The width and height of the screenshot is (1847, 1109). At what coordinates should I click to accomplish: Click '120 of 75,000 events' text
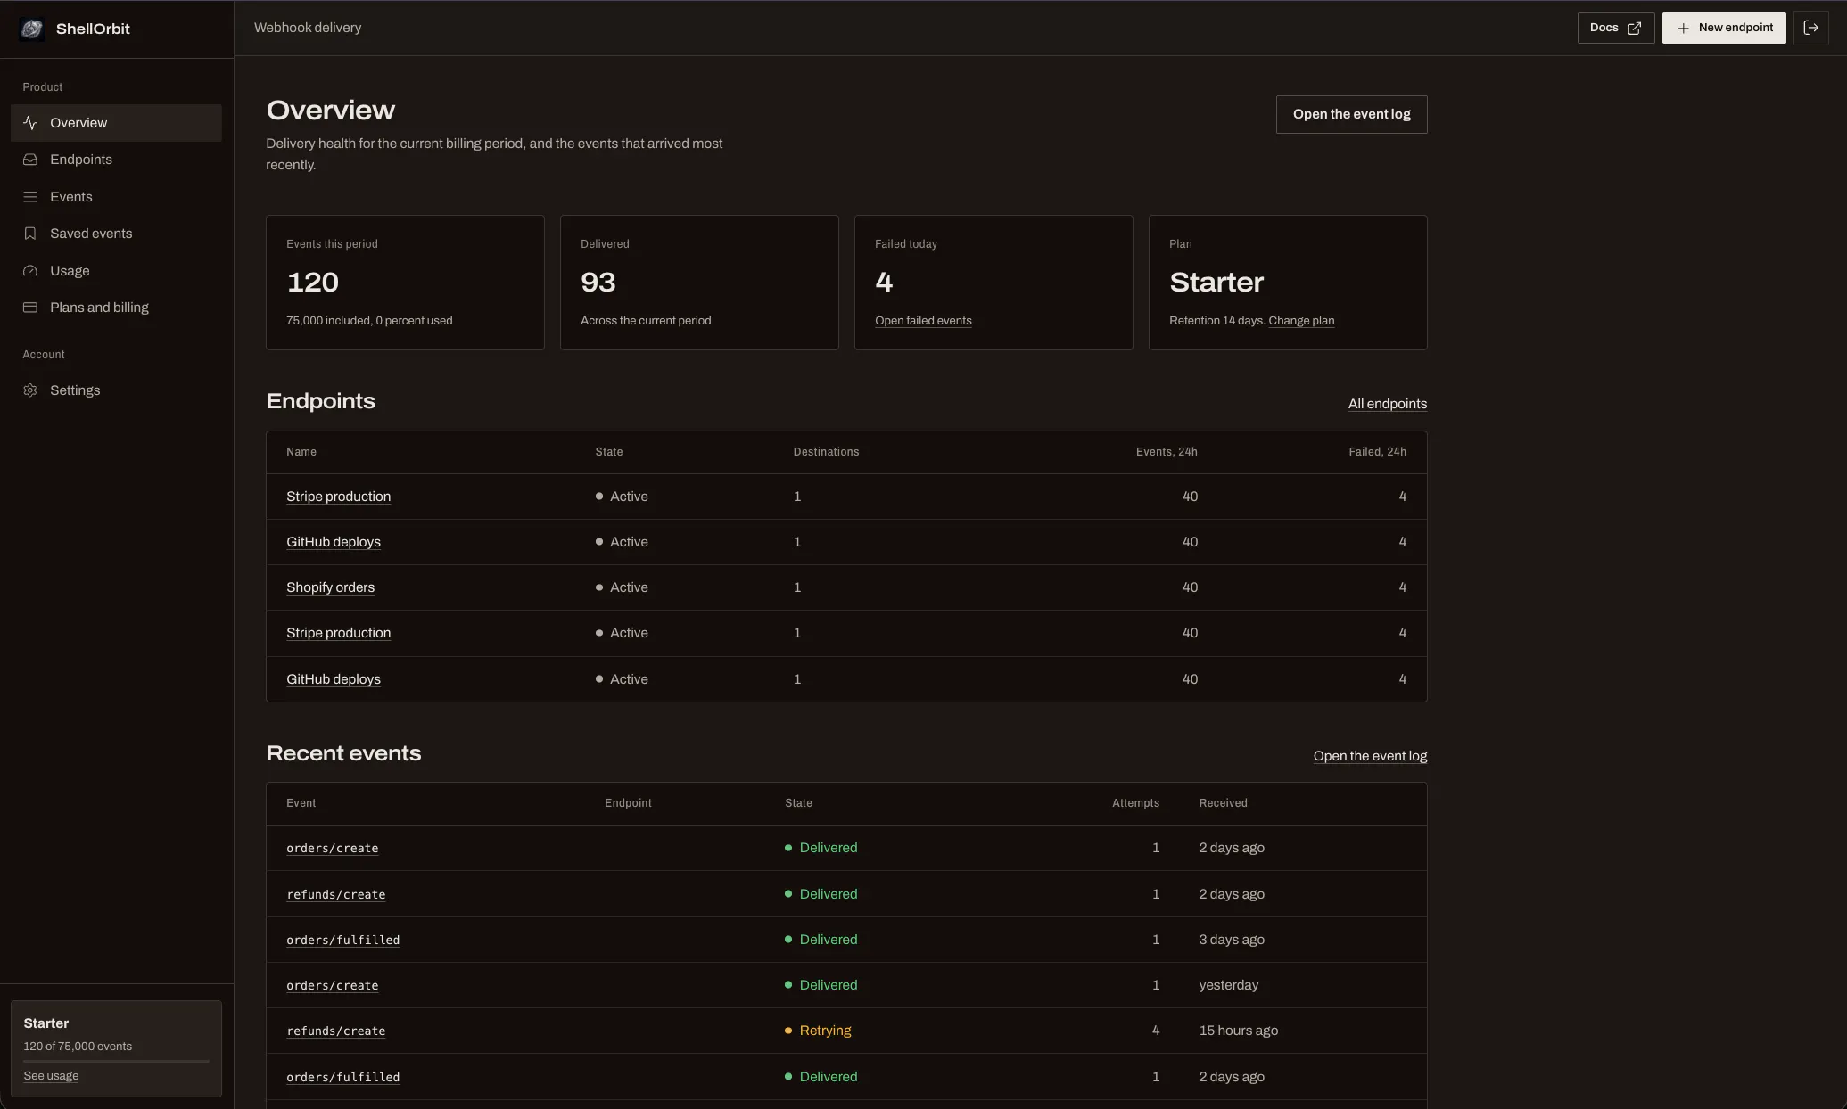(x=78, y=1047)
